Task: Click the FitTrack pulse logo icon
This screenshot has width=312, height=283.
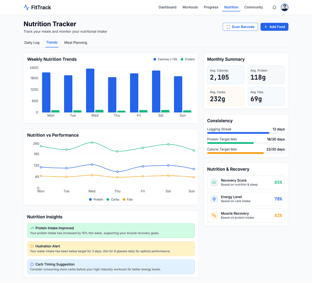Action: [26, 8]
